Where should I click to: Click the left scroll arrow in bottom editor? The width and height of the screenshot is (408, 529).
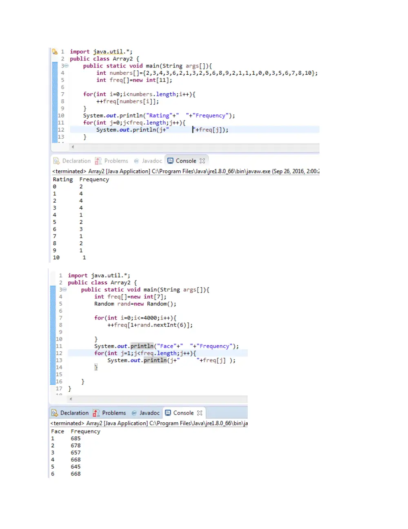tap(71, 399)
